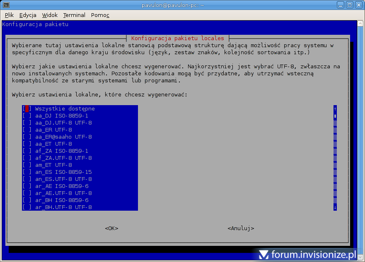Check the af_ZA.UTF-8 UTF-8 locale box
The height and width of the screenshot is (262, 365).
click(x=27, y=158)
